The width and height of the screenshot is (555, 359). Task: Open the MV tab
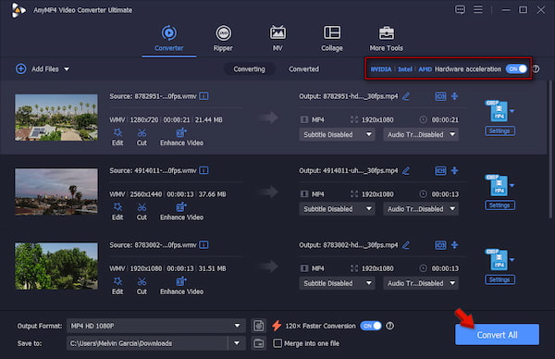pos(277,39)
